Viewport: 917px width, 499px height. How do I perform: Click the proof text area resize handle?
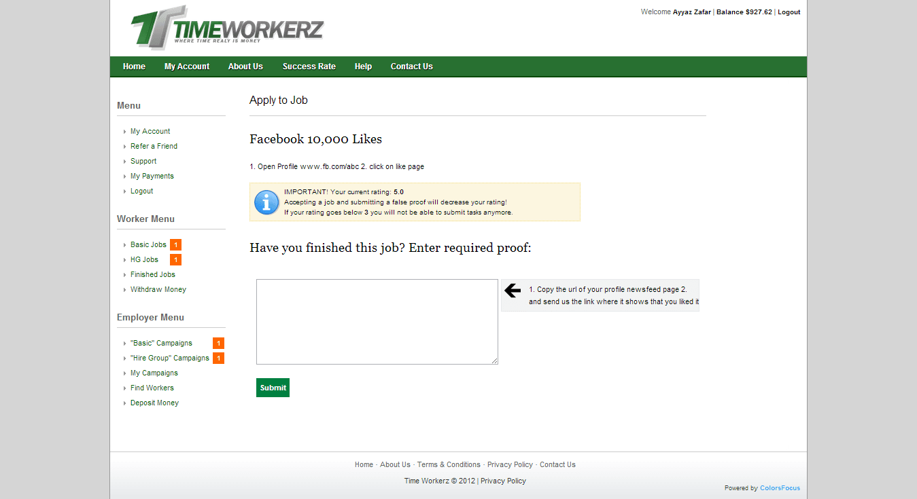tap(494, 361)
